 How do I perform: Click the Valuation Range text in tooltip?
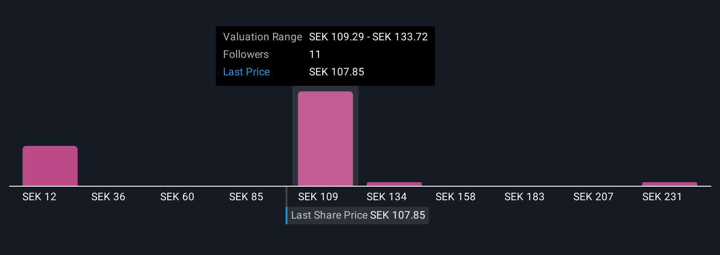263,37
